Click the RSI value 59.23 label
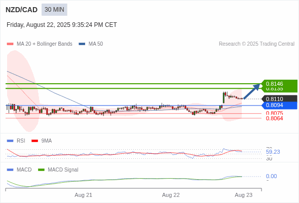 (273, 152)
